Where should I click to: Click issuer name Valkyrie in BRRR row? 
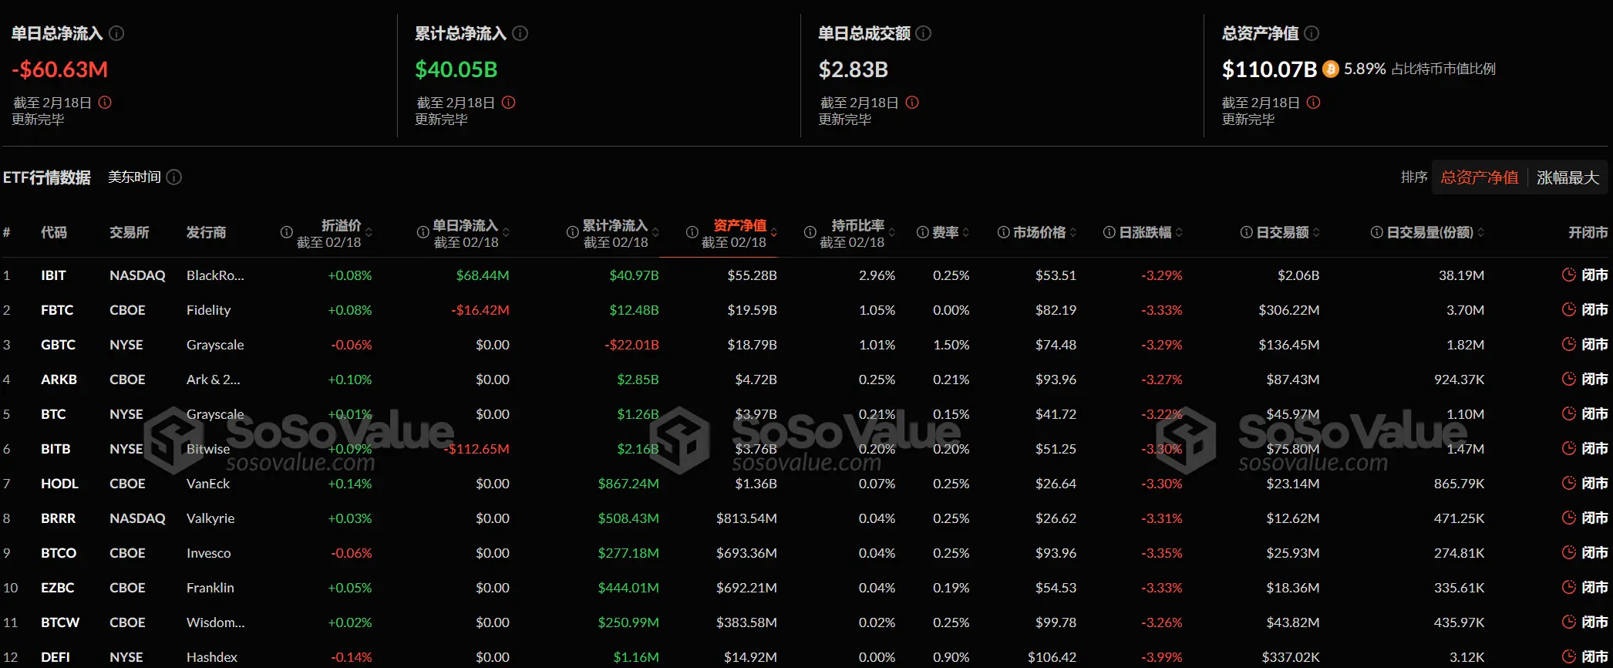(x=210, y=518)
